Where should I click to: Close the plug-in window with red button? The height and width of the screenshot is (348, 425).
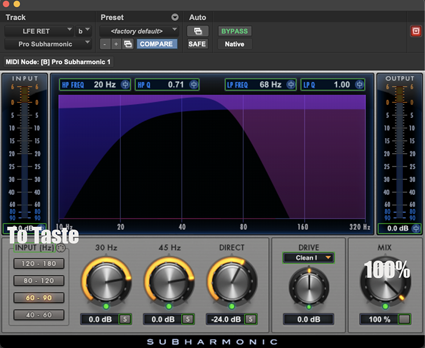[6, 3]
